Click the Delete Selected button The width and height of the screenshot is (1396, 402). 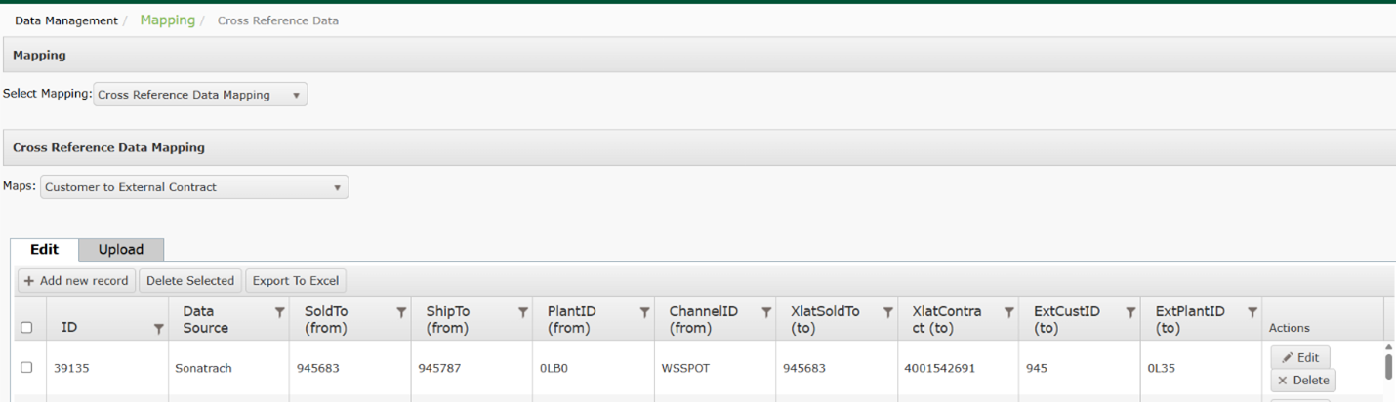click(190, 281)
